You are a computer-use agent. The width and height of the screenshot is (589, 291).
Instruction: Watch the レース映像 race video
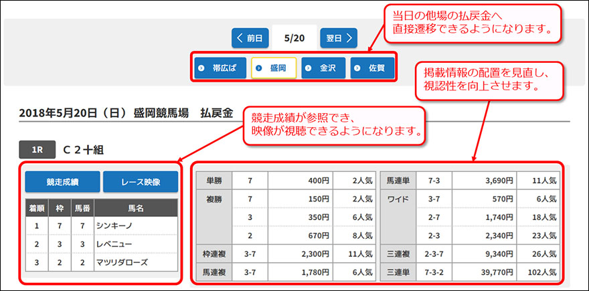[x=141, y=182]
